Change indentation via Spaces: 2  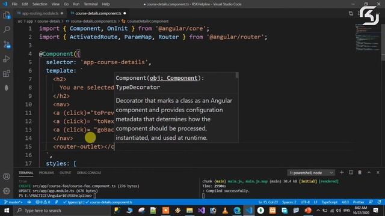point(289,202)
